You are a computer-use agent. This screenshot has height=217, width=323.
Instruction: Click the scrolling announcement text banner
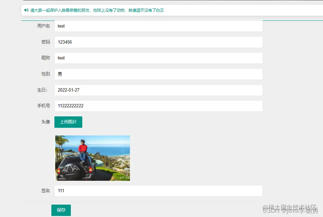coord(97,10)
